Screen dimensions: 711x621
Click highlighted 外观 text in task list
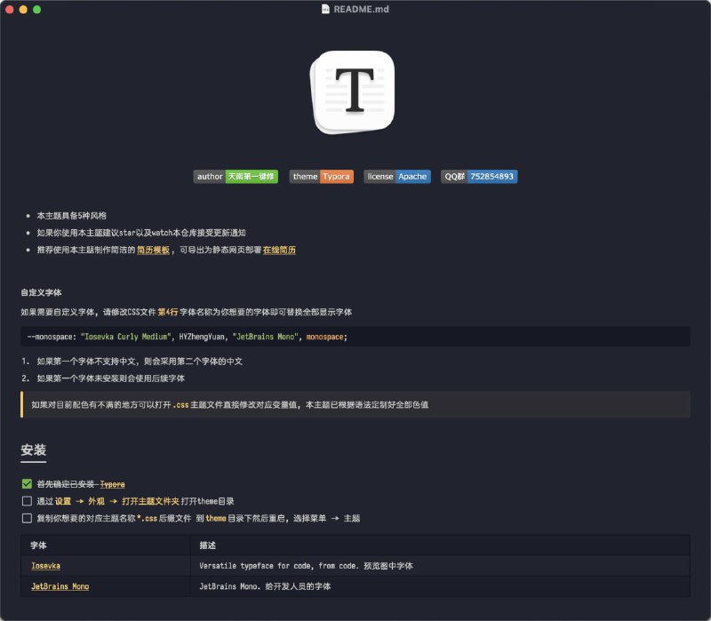tap(96, 501)
